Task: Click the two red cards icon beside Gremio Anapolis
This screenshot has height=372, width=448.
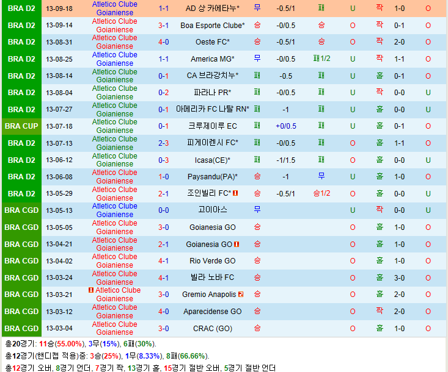Action: [241, 294]
